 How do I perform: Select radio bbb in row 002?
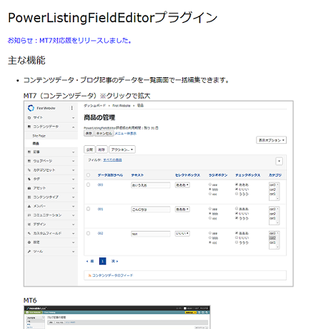point(210,238)
